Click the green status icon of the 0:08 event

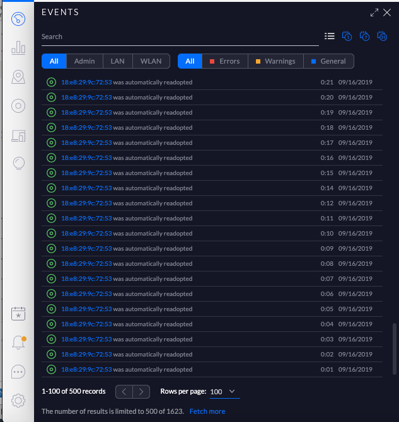pyautogui.click(x=51, y=263)
